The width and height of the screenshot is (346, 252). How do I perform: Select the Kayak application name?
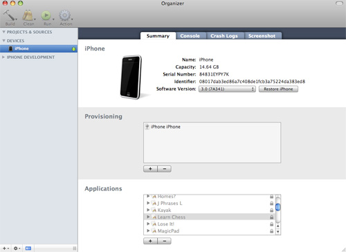pos(164,210)
